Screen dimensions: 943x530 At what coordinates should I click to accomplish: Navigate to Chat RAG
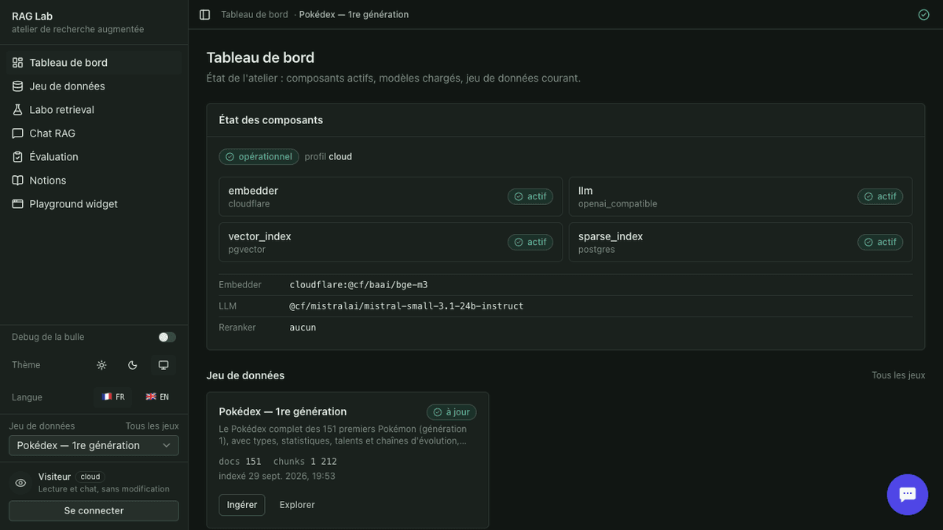94,133
